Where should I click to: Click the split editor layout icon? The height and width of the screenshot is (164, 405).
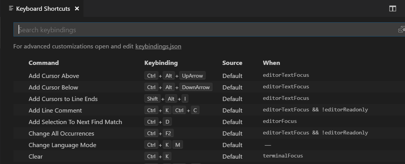pos(392,8)
